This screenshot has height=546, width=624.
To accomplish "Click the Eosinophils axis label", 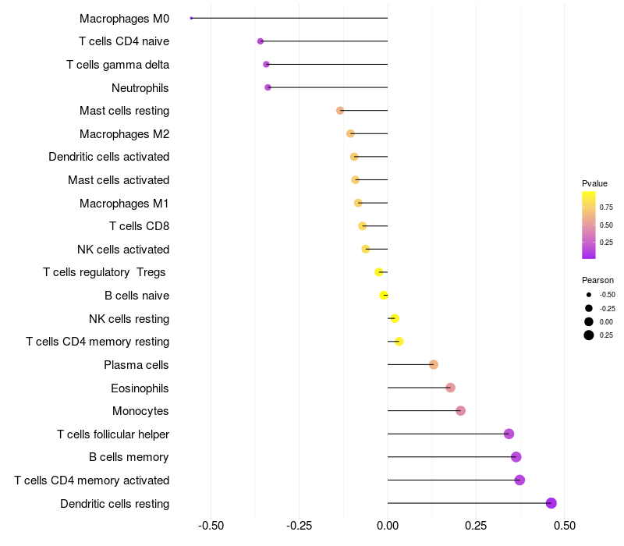I will point(140,388).
